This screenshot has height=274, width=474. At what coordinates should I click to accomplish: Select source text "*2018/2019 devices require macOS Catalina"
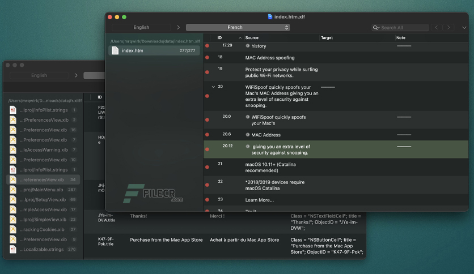pyautogui.click(x=275, y=185)
